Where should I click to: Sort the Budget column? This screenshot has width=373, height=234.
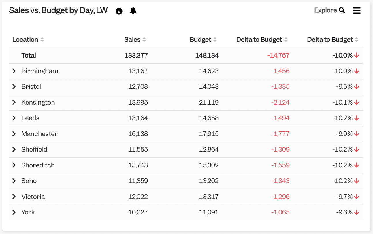(x=215, y=40)
